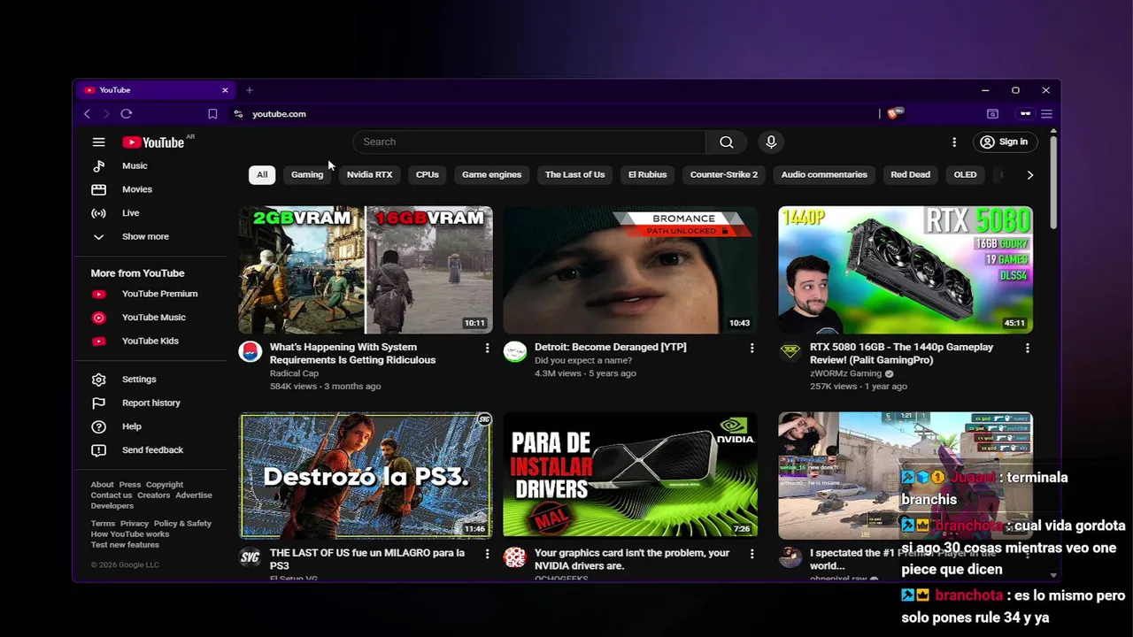Screen dimensions: 1133x637
Task: Open YouTube settings three-dot menu beside Sign in
Action: [953, 142]
